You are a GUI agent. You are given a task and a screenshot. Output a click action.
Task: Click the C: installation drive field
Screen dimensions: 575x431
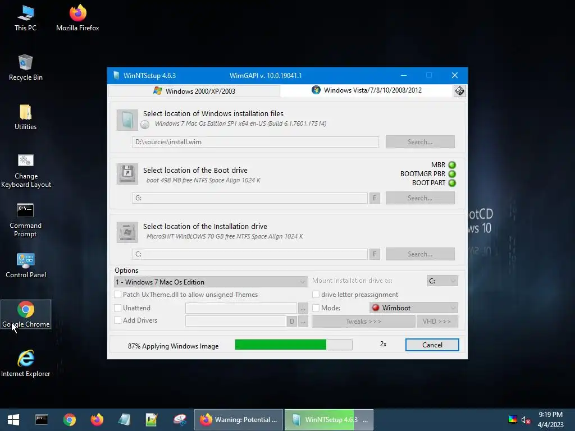[250, 254]
